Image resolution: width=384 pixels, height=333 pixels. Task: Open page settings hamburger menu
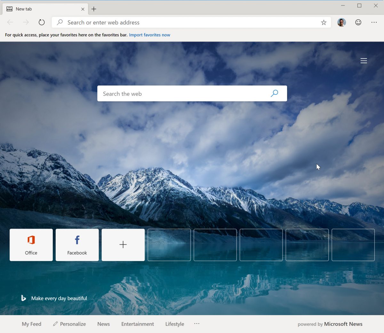click(x=364, y=61)
